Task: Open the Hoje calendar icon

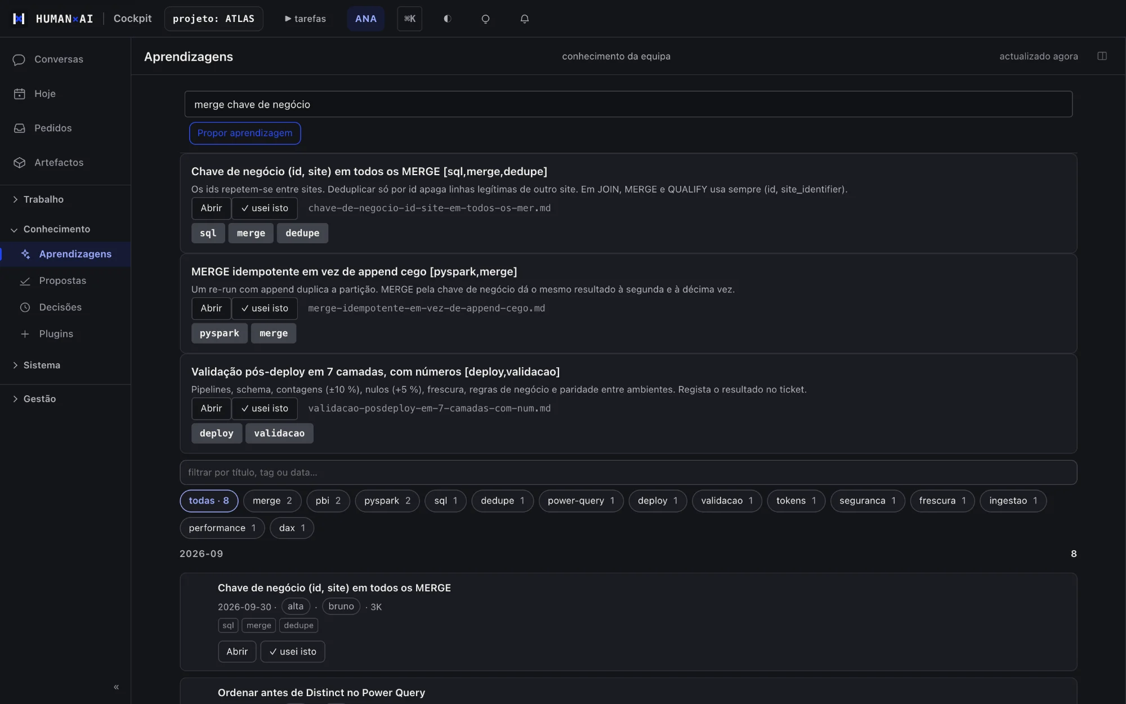Action: (19, 93)
